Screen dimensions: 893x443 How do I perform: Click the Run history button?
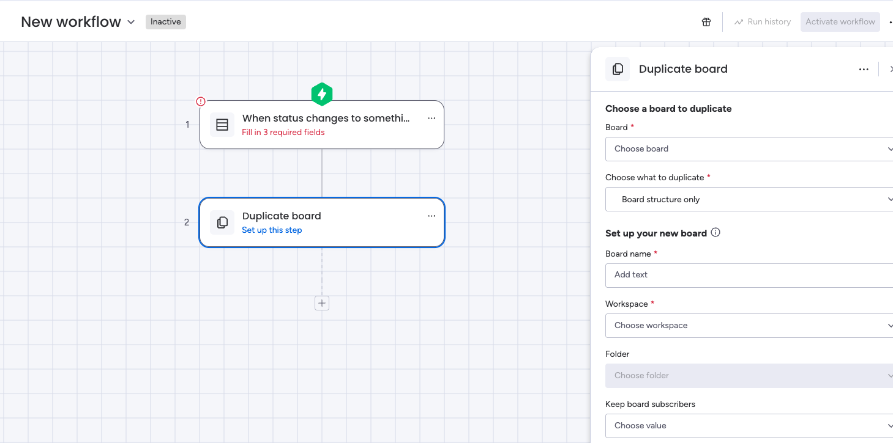pyautogui.click(x=763, y=22)
